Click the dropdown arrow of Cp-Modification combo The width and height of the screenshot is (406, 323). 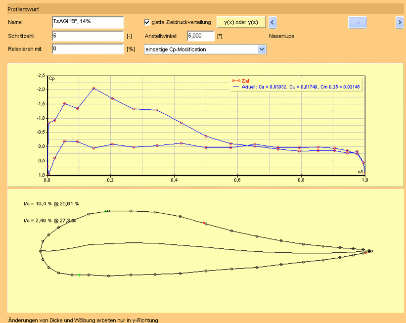[x=262, y=49]
